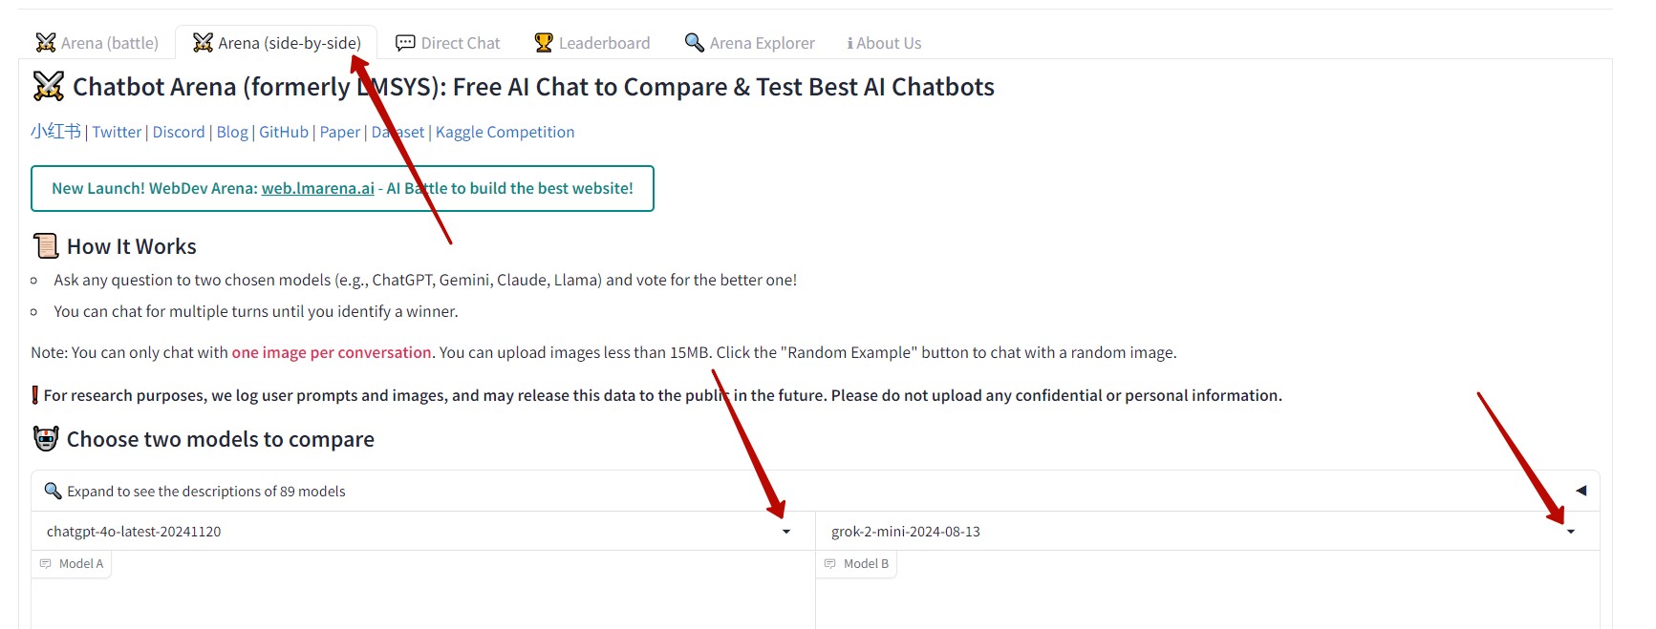
Task: Visit the GitHub link
Action: [x=284, y=132]
